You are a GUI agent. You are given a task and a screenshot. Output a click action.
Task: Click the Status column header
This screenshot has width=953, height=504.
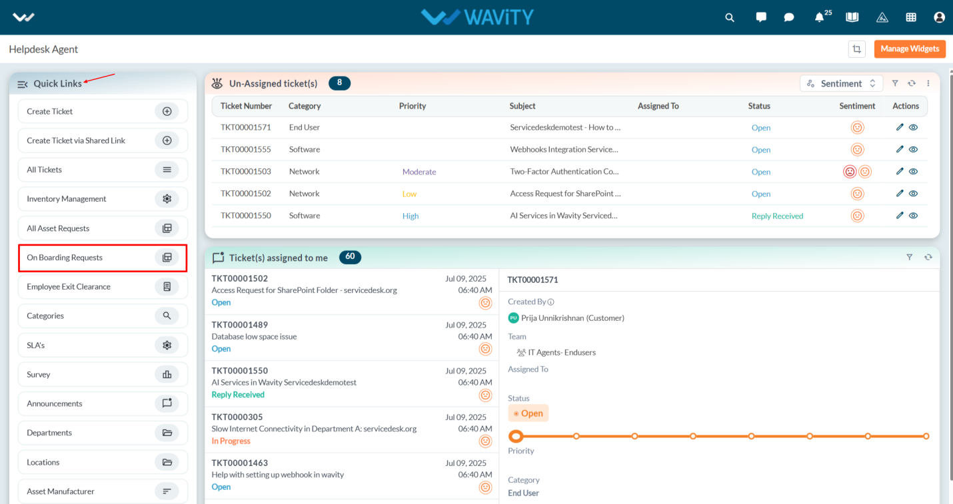click(x=759, y=106)
